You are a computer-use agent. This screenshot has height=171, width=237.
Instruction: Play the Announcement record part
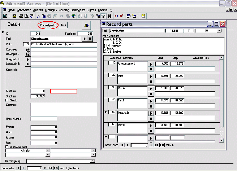tap(151, 64)
